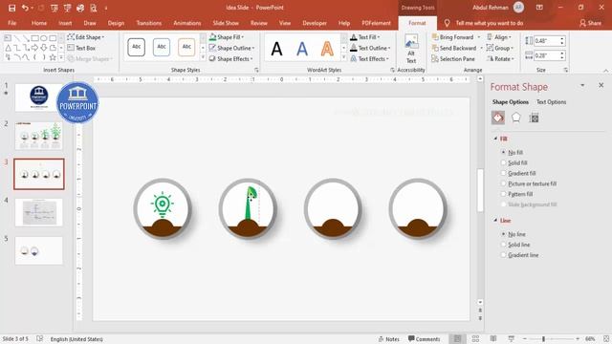
Task: Click the Undo icon
Action: click(25, 8)
